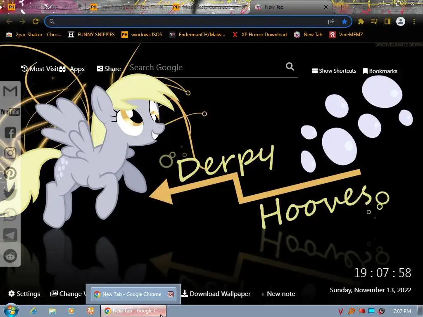Open the Chrome profile avatar
The width and height of the screenshot is (423, 317).
(x=401, y=21)
